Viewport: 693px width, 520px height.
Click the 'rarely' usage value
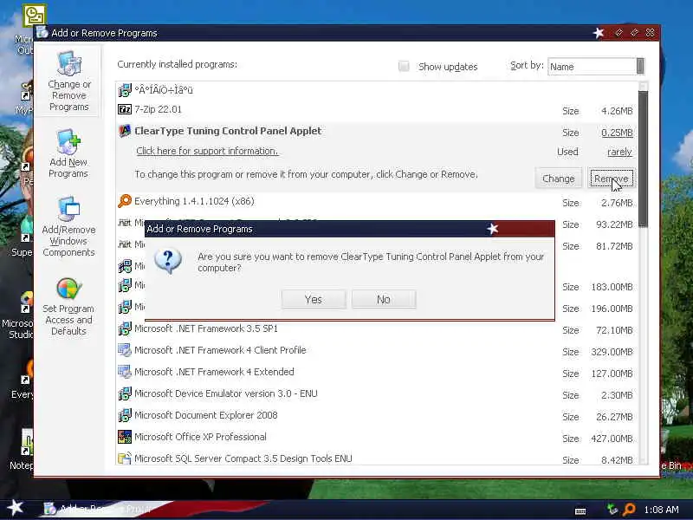[619, 152]
